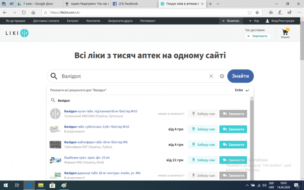The height and width of the screenshot is (190, 304).
Task: Open Регламент menu item
Action: point(148,21)
